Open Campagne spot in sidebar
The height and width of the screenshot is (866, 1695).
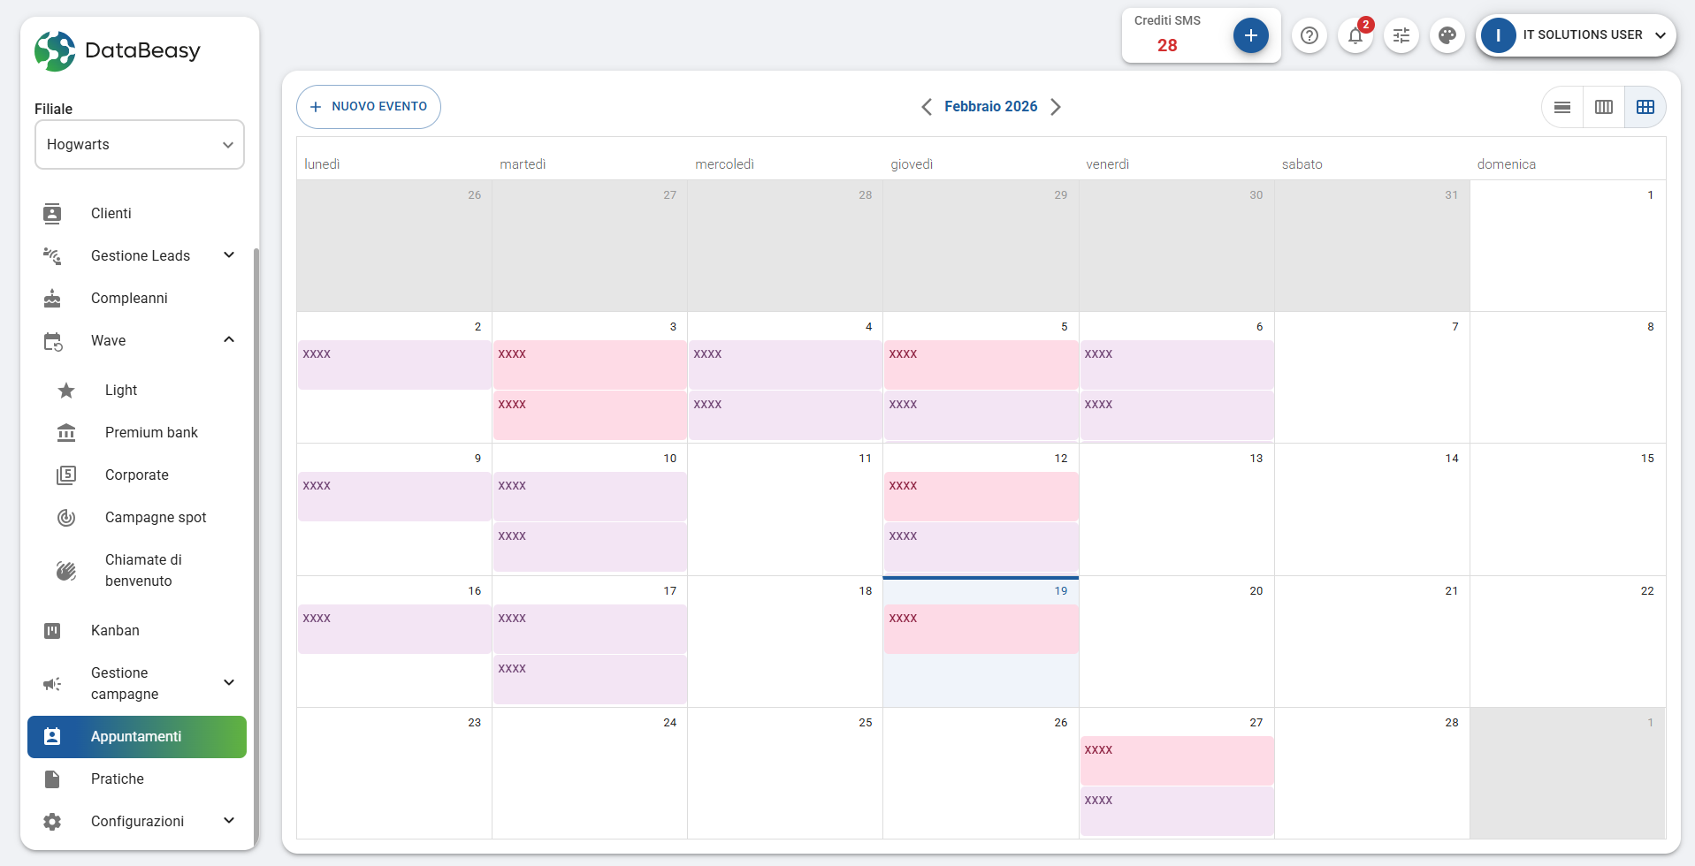click(x=156, y=517)
